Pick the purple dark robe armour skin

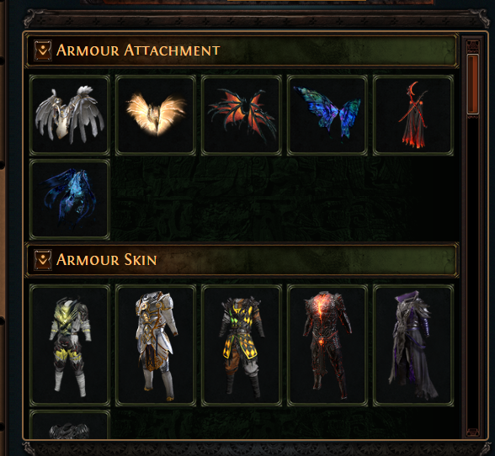tap(412, 345)
